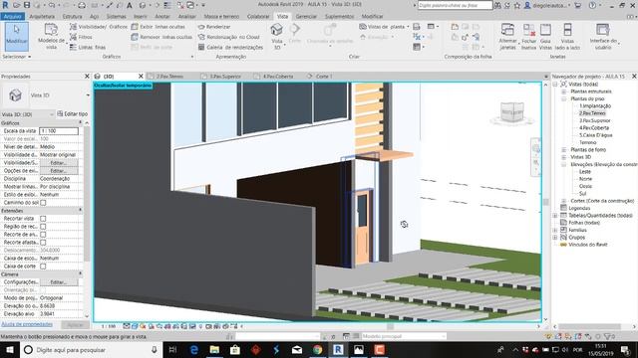638x358 pixels.
Task: Open Revit from the taskbar
Action: click(x=338, y=349)
